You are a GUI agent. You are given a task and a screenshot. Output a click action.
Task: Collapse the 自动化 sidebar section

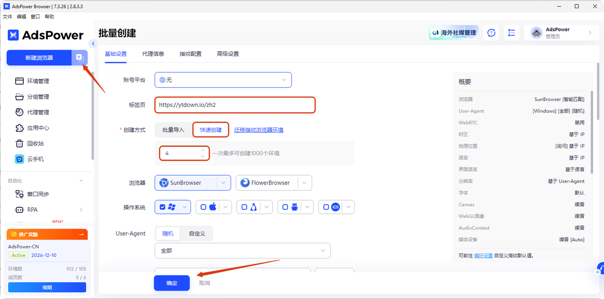(81, 180)
